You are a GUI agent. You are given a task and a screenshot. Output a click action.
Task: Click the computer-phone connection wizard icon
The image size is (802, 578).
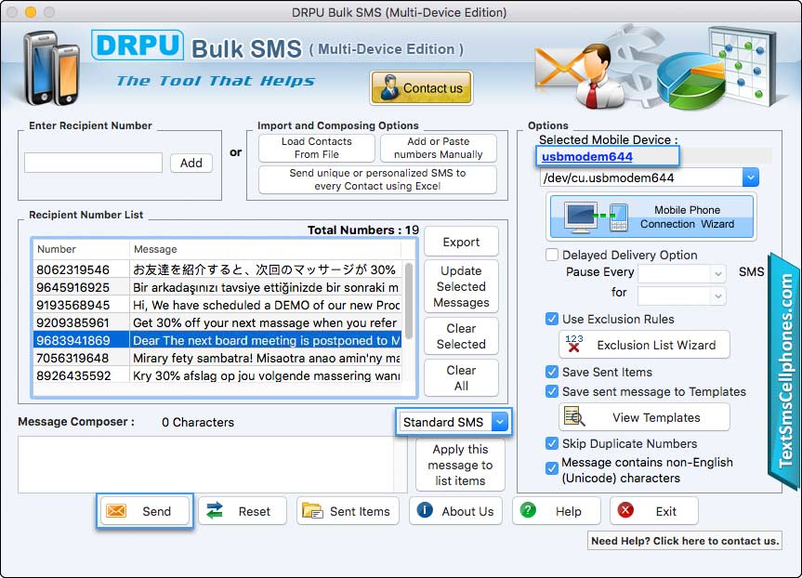click(596, 217)
